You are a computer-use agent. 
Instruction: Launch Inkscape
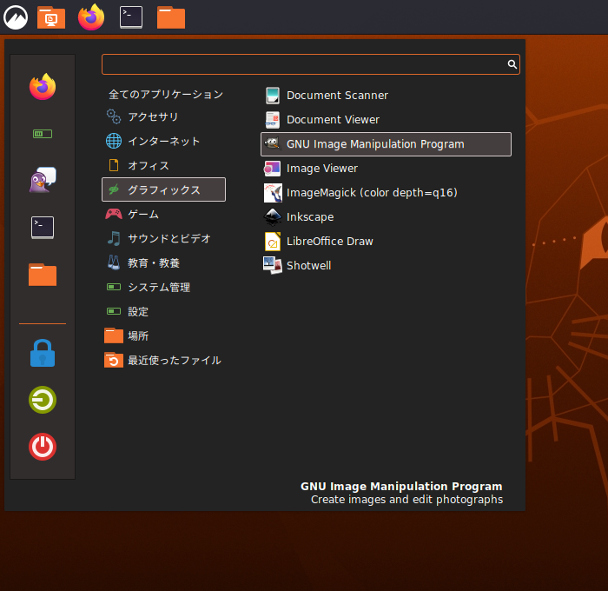tap(386, 217)
